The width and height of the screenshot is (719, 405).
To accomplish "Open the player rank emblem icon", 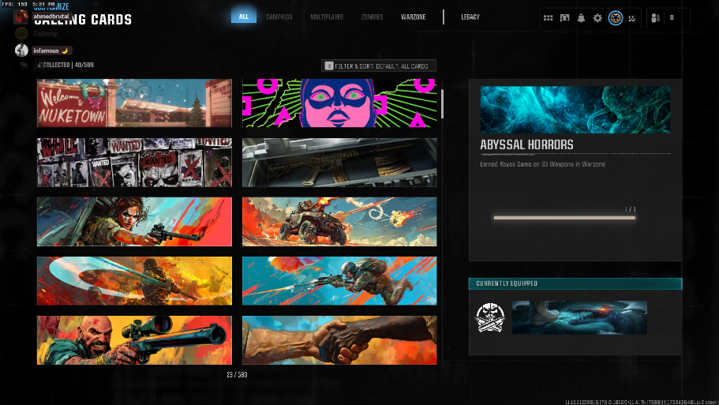I will (616, 18).
